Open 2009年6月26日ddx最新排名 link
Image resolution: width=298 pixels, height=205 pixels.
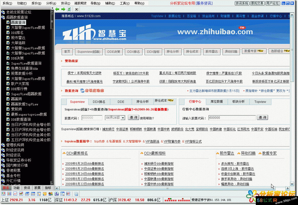point(85,164)
